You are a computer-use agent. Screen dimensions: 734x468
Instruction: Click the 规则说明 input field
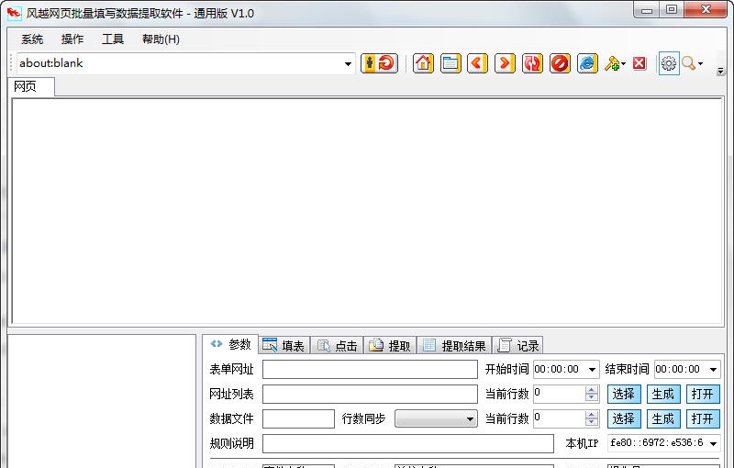[x=408, y=443]
